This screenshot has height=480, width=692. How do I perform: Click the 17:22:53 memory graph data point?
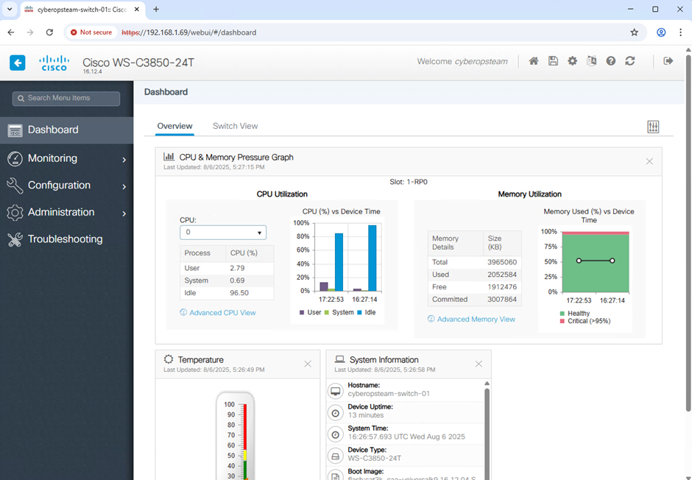tap(579, 261)
